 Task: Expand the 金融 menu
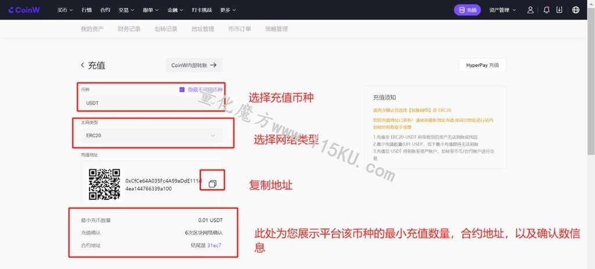coord(175,10)
